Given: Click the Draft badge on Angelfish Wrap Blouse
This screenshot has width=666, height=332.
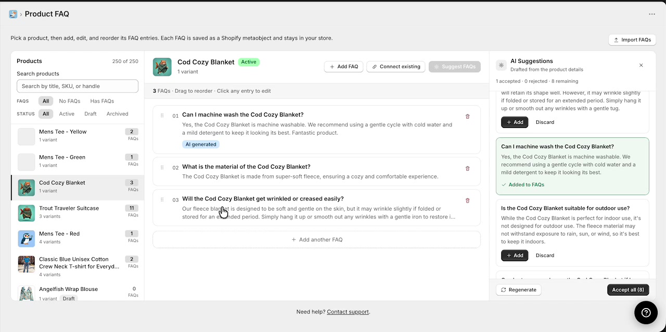Looking at the screenshot, I should coord(69,299).
